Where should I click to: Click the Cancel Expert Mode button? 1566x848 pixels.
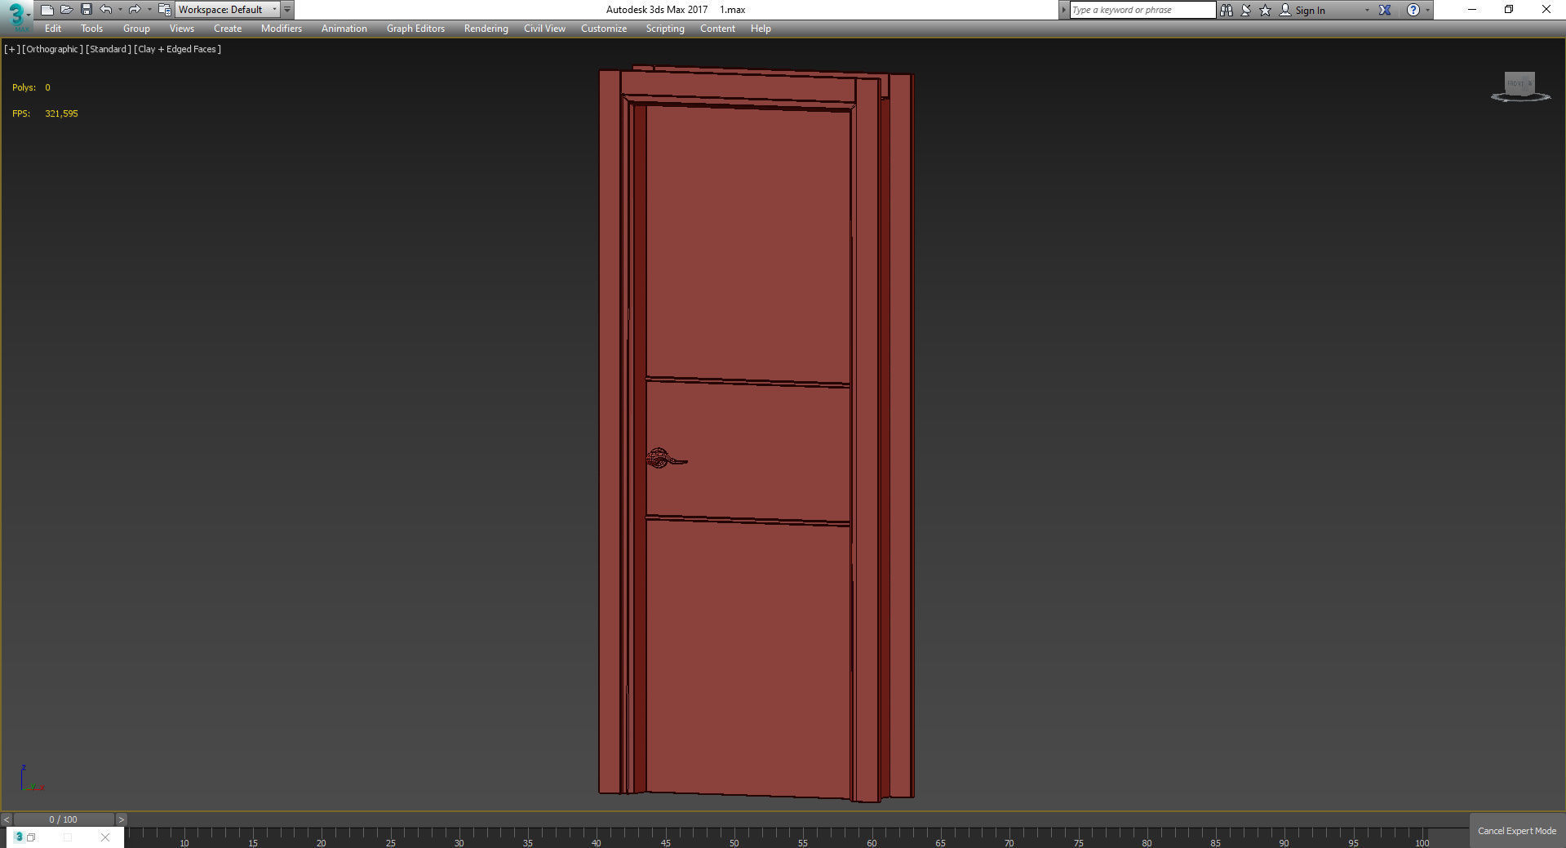1517,831
